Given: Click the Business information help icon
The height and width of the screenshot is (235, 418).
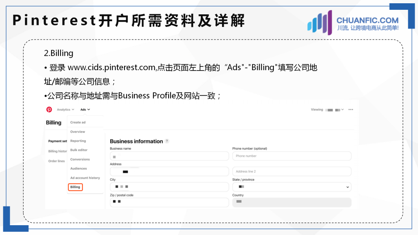Looking at the screenshot, I should tap(167, 141).
